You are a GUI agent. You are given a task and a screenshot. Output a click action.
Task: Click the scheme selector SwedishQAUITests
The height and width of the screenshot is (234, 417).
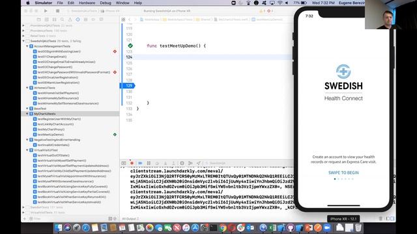pos(83,11)
